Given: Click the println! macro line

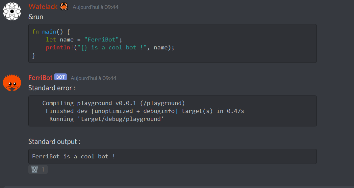Looking at the screenshot, I should click(x=110, y=47).
